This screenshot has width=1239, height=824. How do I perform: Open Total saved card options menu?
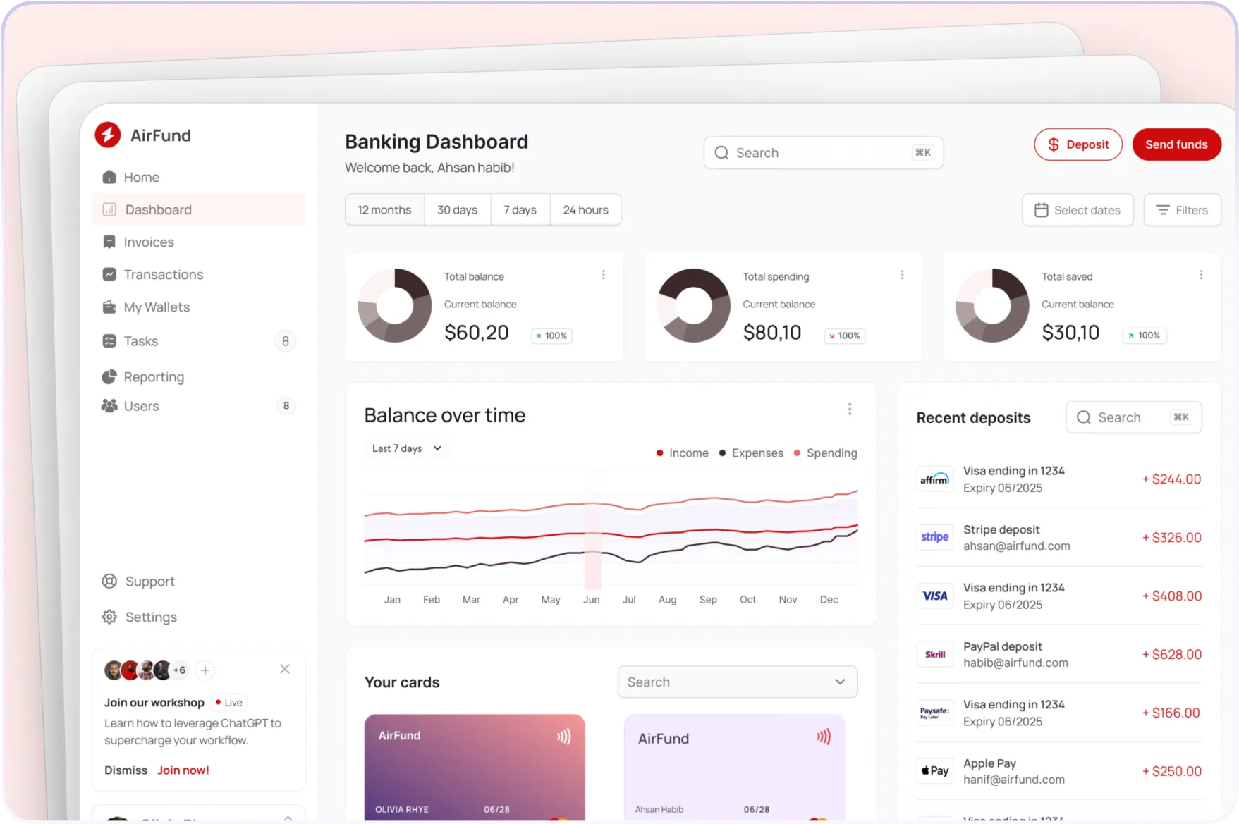coord(1201,275)
